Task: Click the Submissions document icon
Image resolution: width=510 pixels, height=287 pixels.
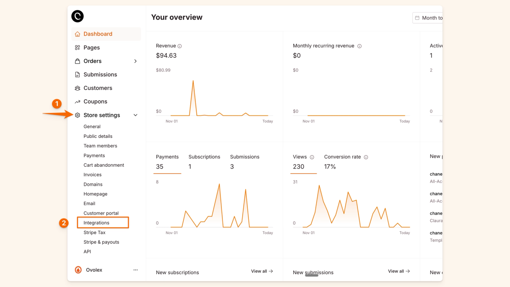Action: (x=77, y=74)
